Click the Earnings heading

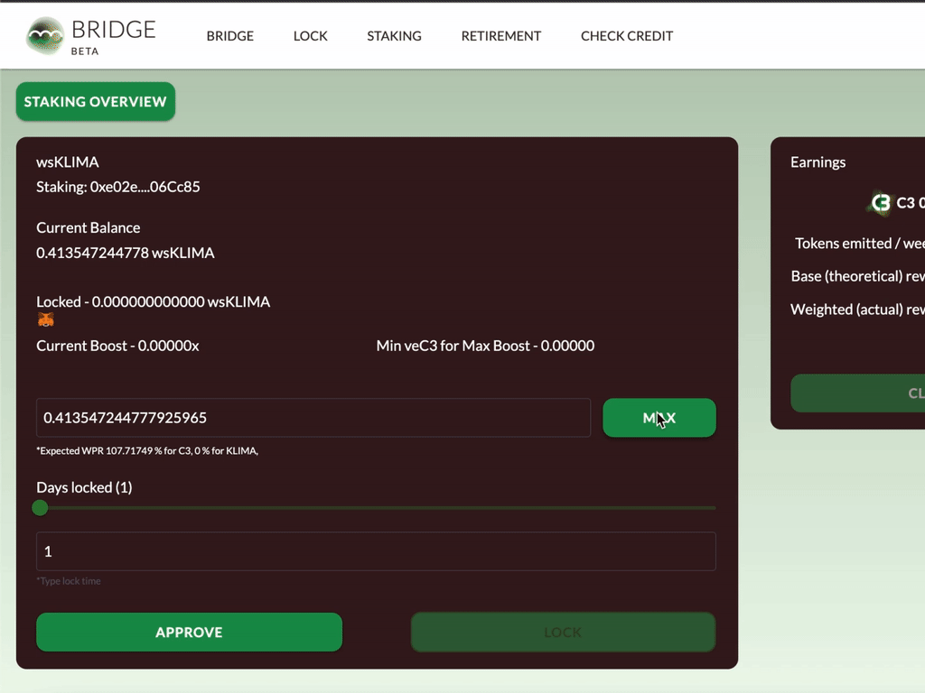[x=818, y=162]
